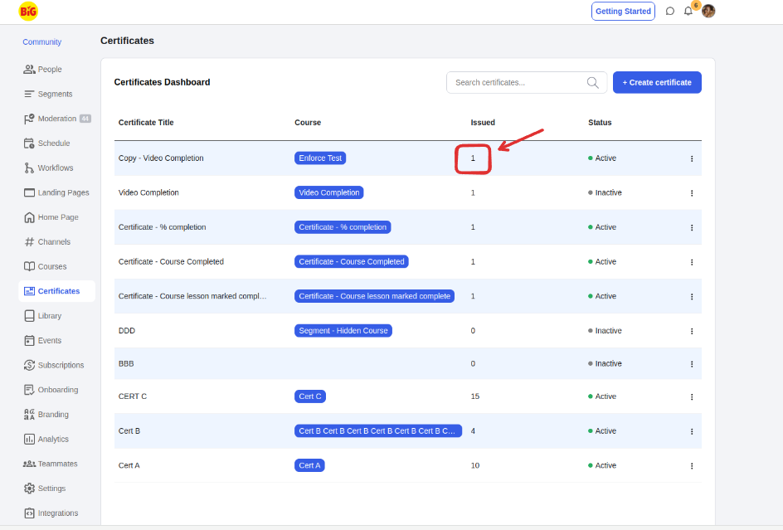
Task: Click the Certificates sidebar icon
Action: point(30,291)
